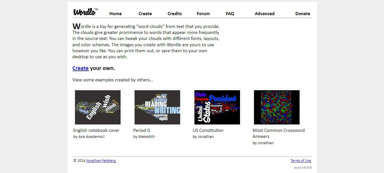
Task: Click 'by Jonathan' under US Constitution
Action: 203,137
